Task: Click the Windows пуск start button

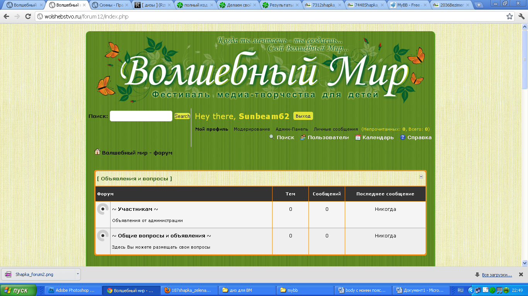Action: coord(19,290)
